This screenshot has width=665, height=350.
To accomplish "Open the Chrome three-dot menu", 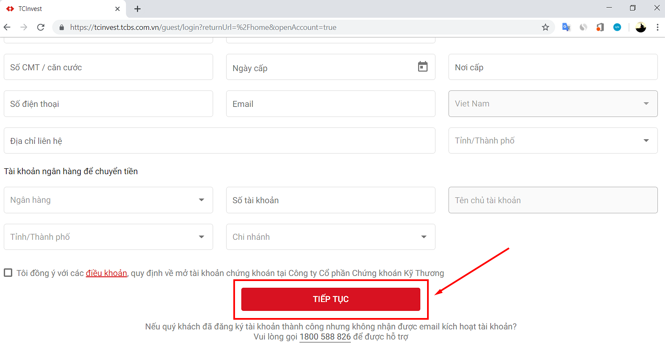I will coord(657,27).
